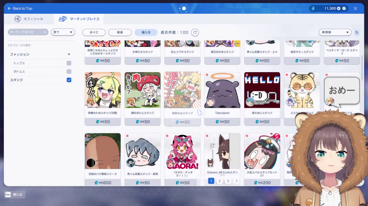Go to page 3 in pagination
Viewport: 368px width, 206px height.
pyautogui.click(x=228, y=181)
